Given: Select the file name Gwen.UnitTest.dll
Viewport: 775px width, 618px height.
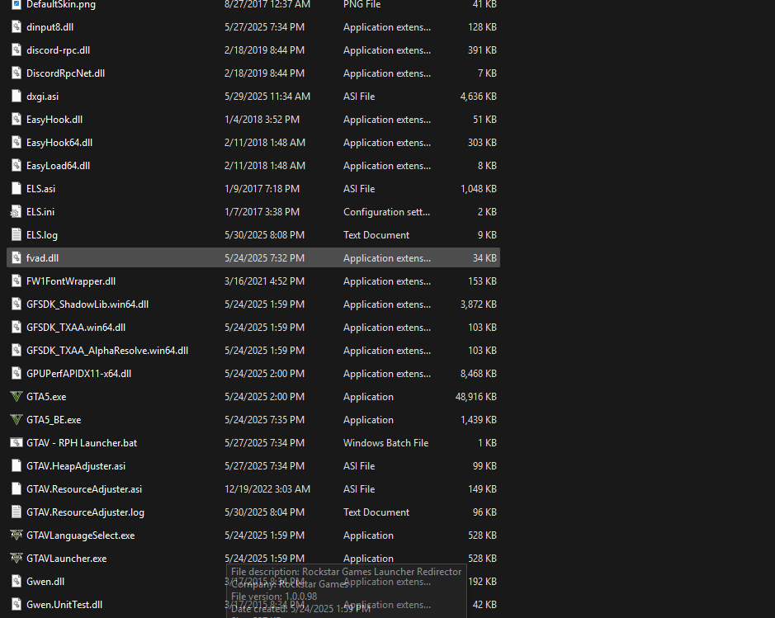Looking at the screenshot, I should (64, 605).
